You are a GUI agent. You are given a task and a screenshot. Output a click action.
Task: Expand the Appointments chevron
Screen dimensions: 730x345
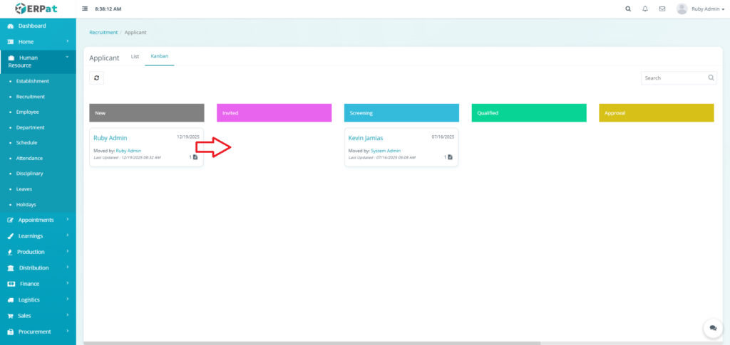pyautogui.click(x=68, y=219)
